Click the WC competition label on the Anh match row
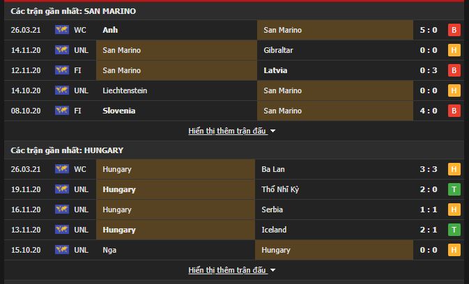The width and height of the screenshot is (469, 284). [x=80, y=30]
